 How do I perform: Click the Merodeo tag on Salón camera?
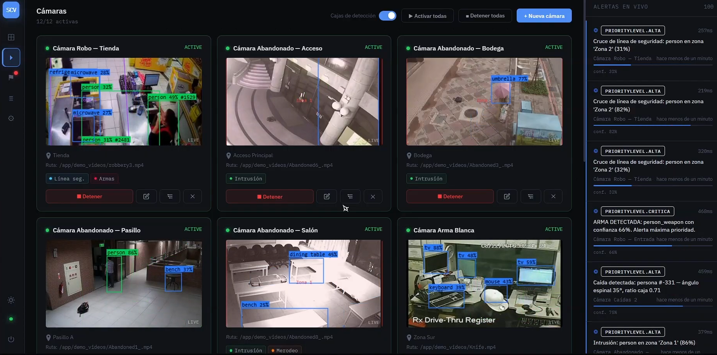pyautogui.click(x=285, y=350)
